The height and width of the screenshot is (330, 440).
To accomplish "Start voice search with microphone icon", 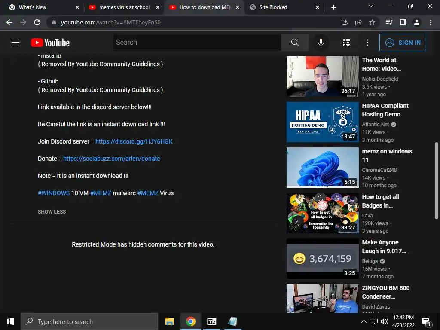I will [321, 43].
